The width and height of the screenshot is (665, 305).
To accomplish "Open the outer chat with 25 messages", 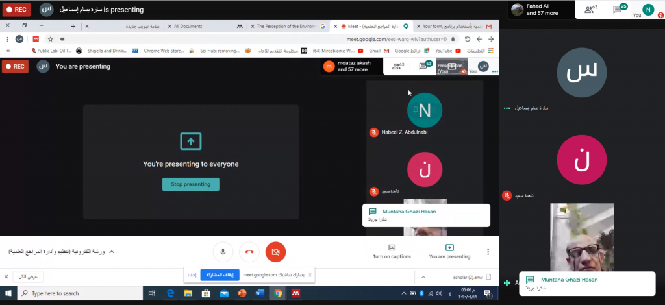I will pyautogui.click(x=620, y=9).
